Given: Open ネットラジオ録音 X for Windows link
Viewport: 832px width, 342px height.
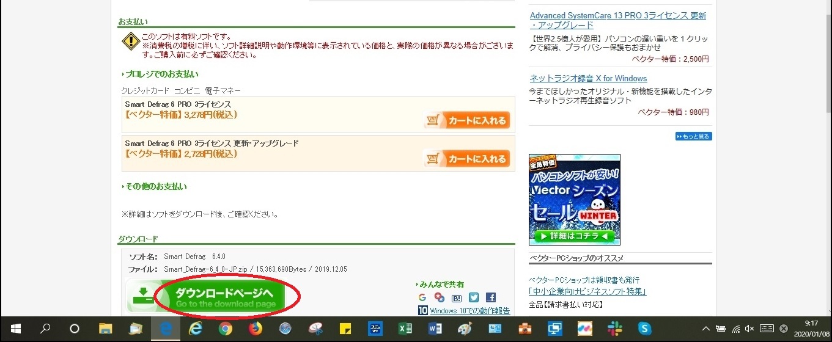Looking at the screenshot, I should coord(588,78).
